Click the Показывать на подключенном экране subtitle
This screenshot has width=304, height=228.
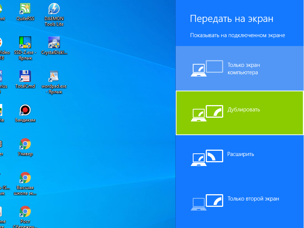coord(238,35)
